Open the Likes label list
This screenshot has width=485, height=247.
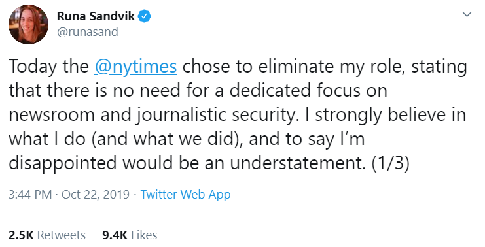(144, 235)
